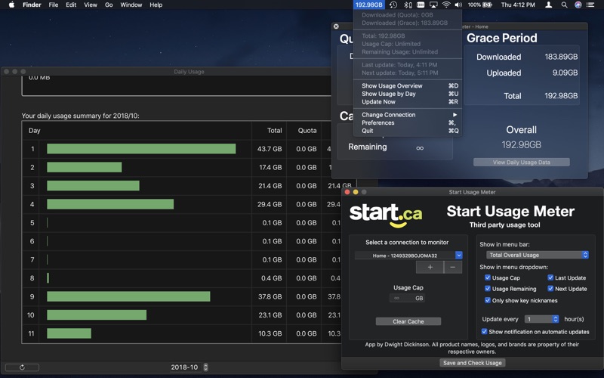
Task: Open the Update every hours dropdown
Action: pos(541,319)
